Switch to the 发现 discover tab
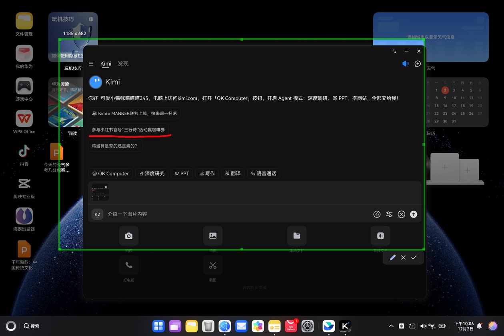The width and height of the screenshot is (504, 336). (x=123, y=64)
